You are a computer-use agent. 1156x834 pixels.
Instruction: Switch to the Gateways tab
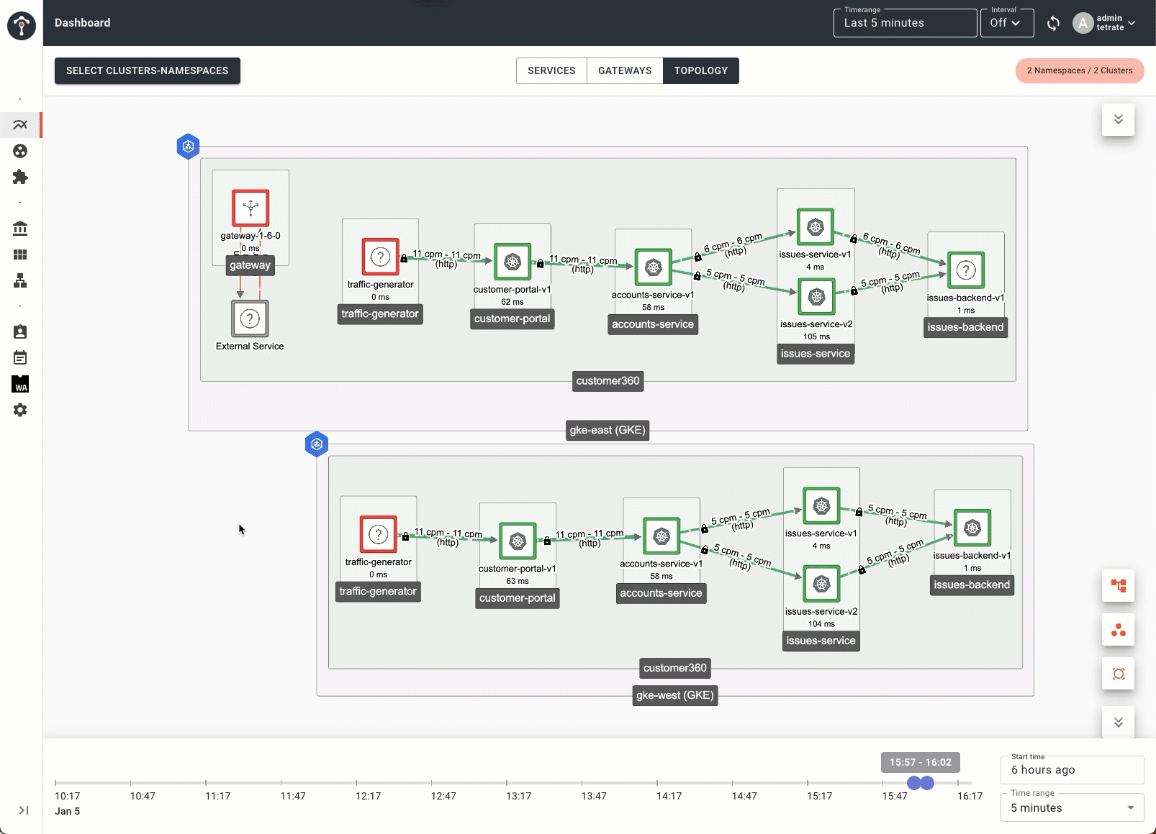(x=625, y=70)
